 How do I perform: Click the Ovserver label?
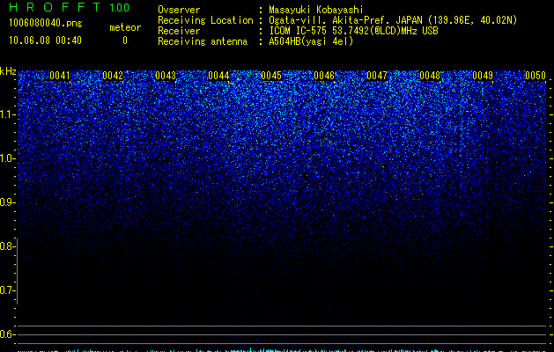click(179, 10)
